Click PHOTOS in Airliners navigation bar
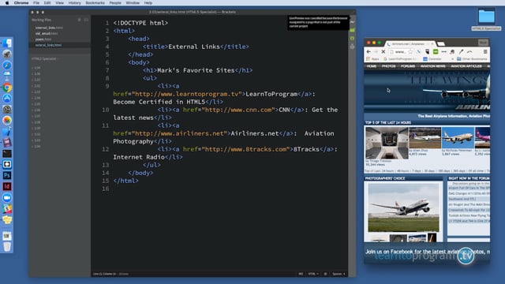This screenshot has height=284, width=505. [389, 66]
